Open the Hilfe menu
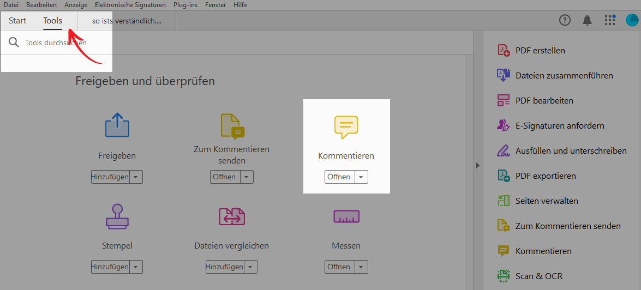The height and width of the screenshot is (290, 641). [241, 5]
